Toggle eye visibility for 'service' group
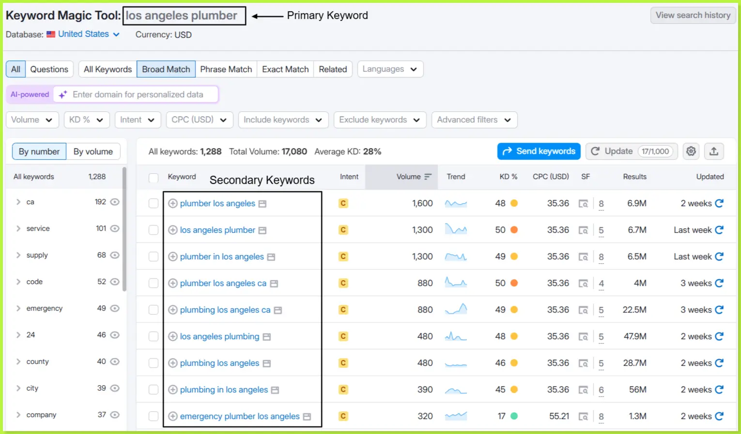 point(115,228)
